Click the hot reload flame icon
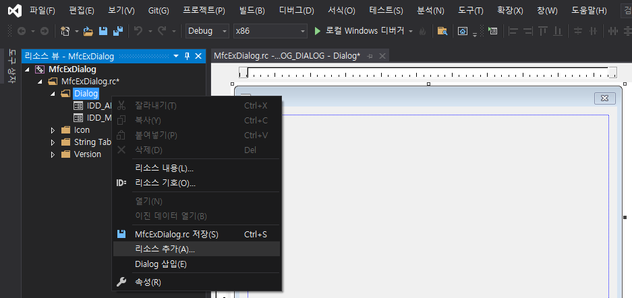Screen dimensions: 632x298 coord(422,31)
